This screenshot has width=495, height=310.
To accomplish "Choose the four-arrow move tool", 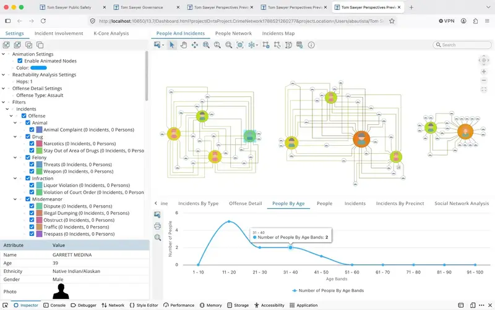I will pyautogui.click(x=195, y=44).
